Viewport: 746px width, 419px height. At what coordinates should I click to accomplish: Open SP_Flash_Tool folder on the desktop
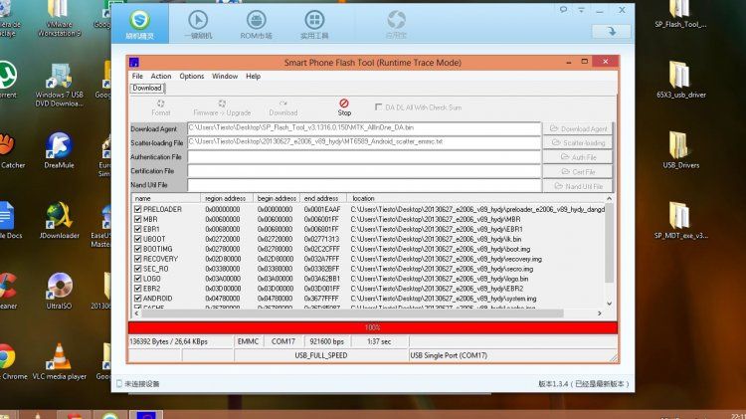tap(680, 14)
